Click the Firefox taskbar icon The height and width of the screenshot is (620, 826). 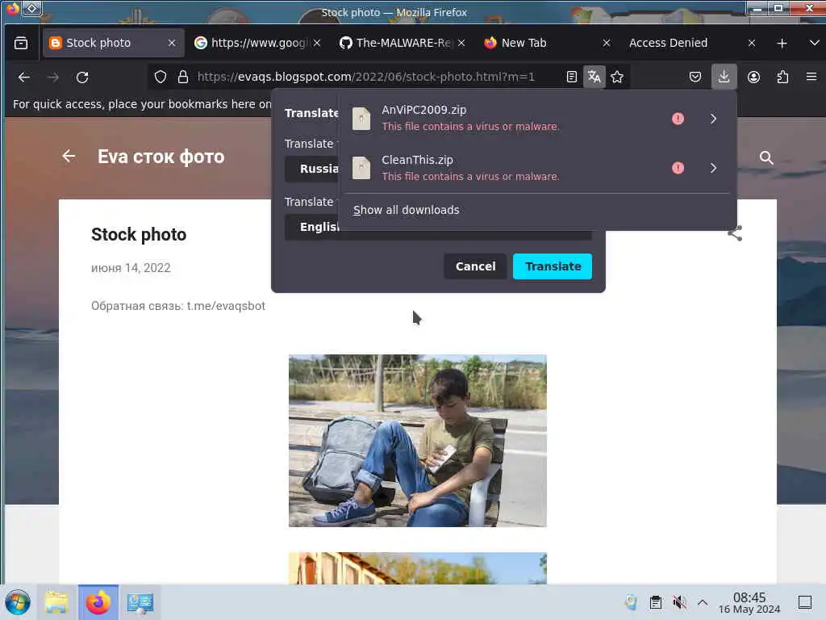click(x=98, y=602)
